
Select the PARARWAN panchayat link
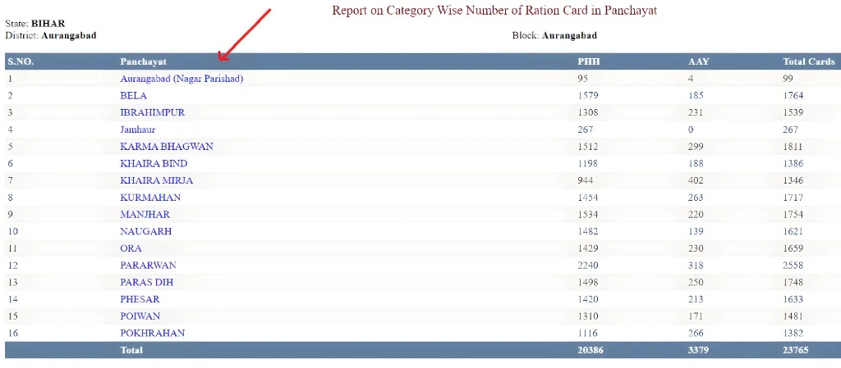[x=148, y=266]
